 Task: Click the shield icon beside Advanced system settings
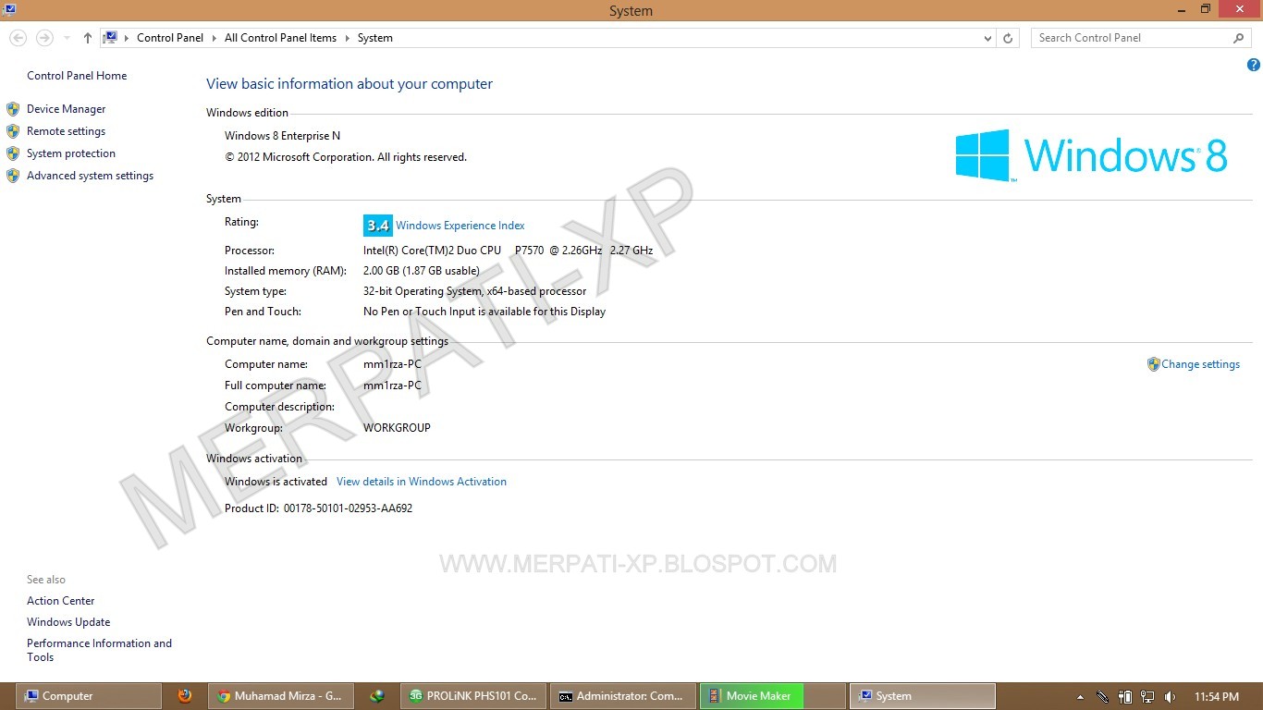13,176
